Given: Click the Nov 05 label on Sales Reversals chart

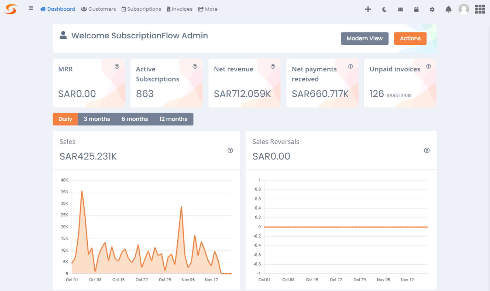Looking at the screenshot, I should [383, 280].
